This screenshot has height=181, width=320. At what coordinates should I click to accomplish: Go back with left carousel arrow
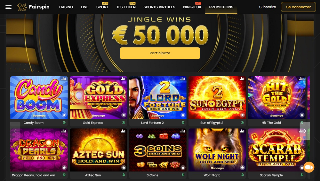coord(15,131)
